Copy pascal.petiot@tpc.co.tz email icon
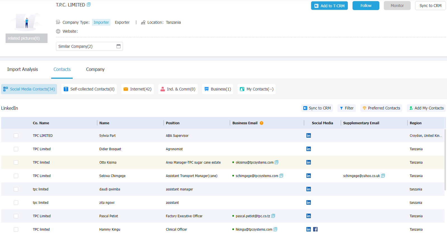This screenshot has width=447, height=234. point(273,216)
